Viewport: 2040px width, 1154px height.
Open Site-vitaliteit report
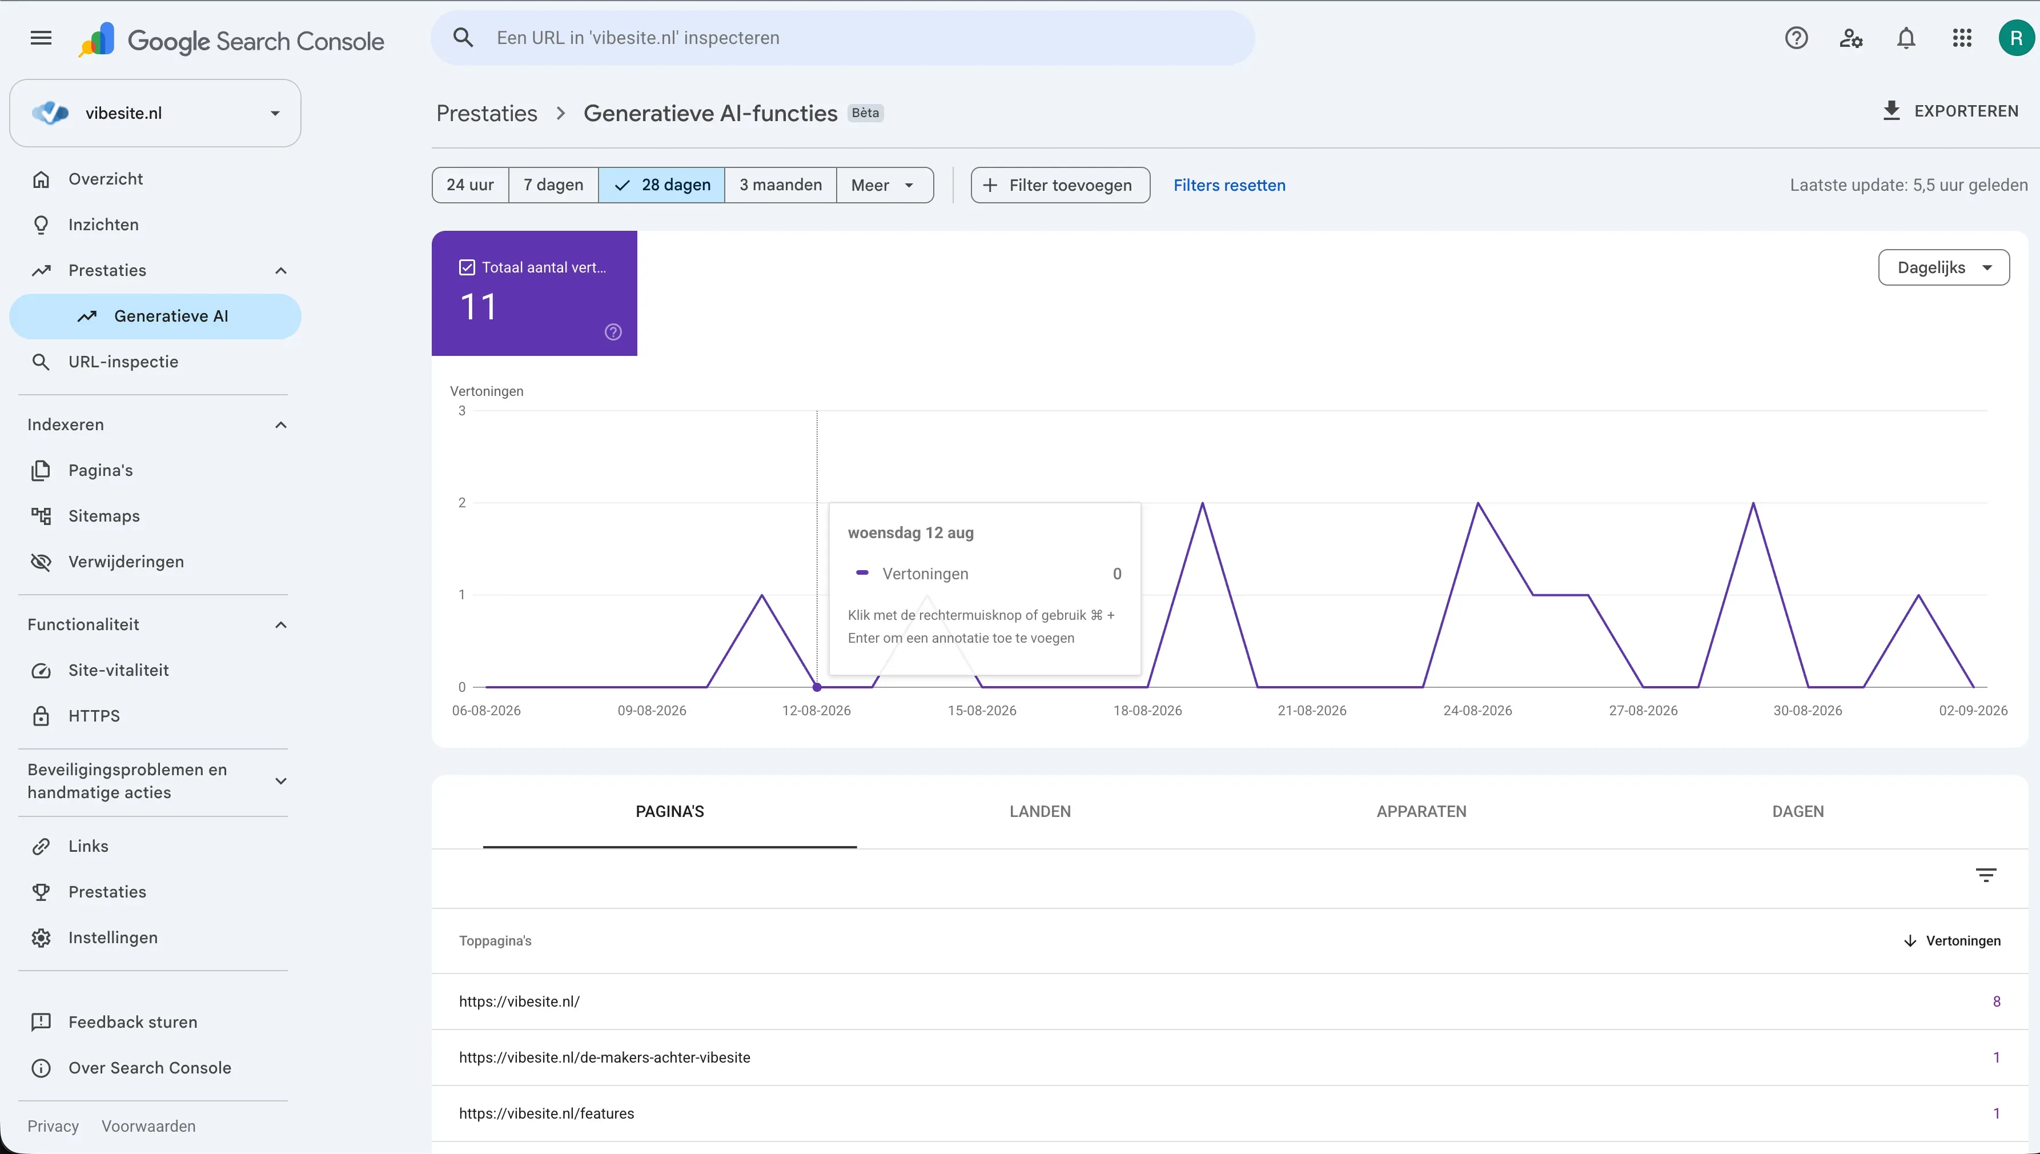155,671
